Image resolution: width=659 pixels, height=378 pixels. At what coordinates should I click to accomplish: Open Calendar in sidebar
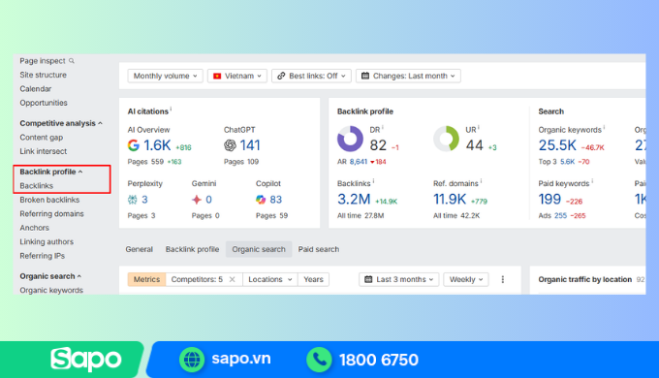[35, 89]
